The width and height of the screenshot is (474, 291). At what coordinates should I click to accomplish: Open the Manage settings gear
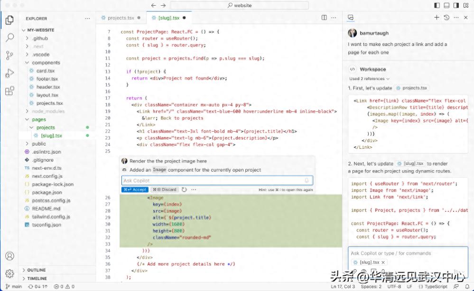[9, 273]
